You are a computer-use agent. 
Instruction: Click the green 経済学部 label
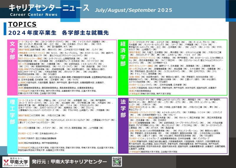click(123, 54)
